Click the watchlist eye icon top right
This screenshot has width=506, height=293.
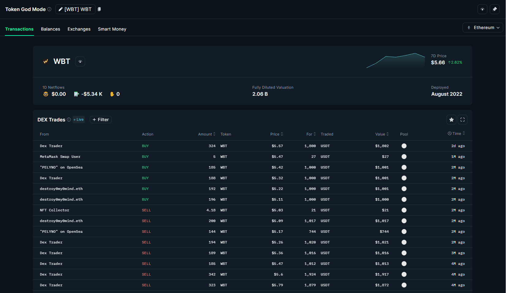point(482,9)
